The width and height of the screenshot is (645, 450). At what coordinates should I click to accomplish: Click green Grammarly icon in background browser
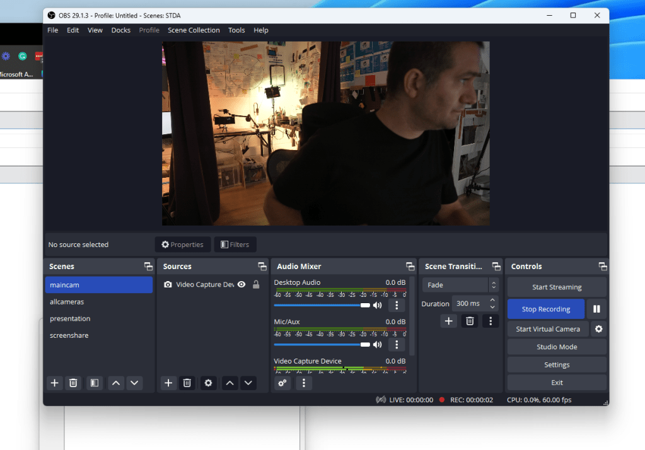23,56
